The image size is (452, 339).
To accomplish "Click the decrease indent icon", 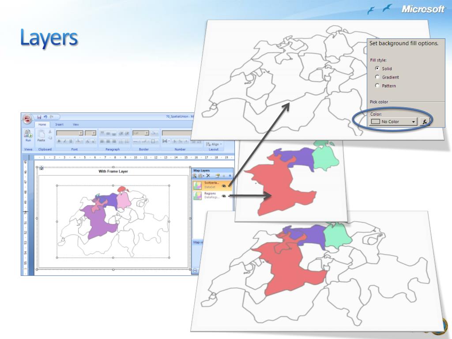I will pyautogui.click(x=121, y=133).
